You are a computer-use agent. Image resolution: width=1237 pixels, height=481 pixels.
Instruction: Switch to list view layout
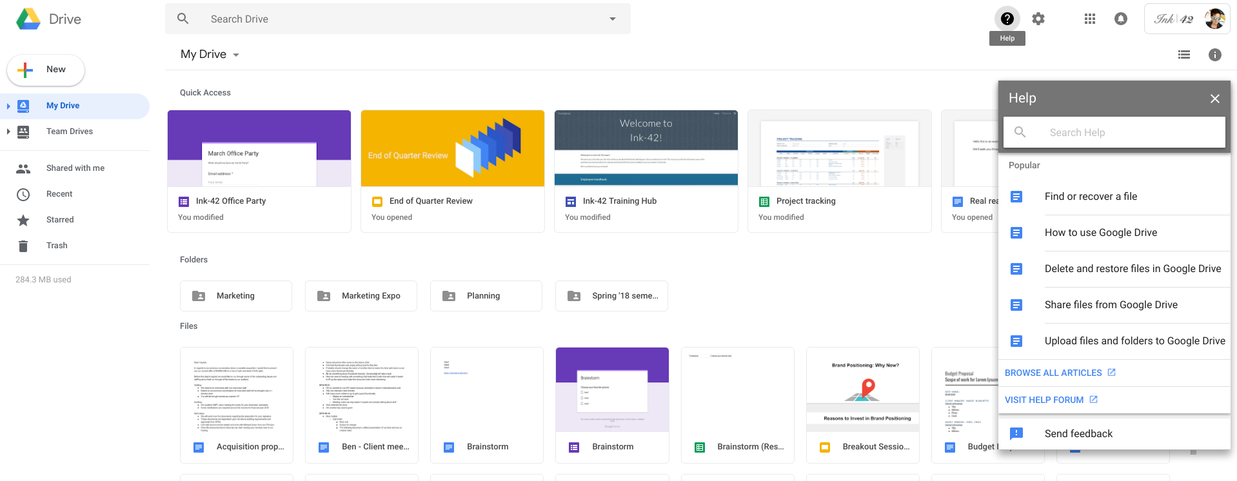(1183, 55)
